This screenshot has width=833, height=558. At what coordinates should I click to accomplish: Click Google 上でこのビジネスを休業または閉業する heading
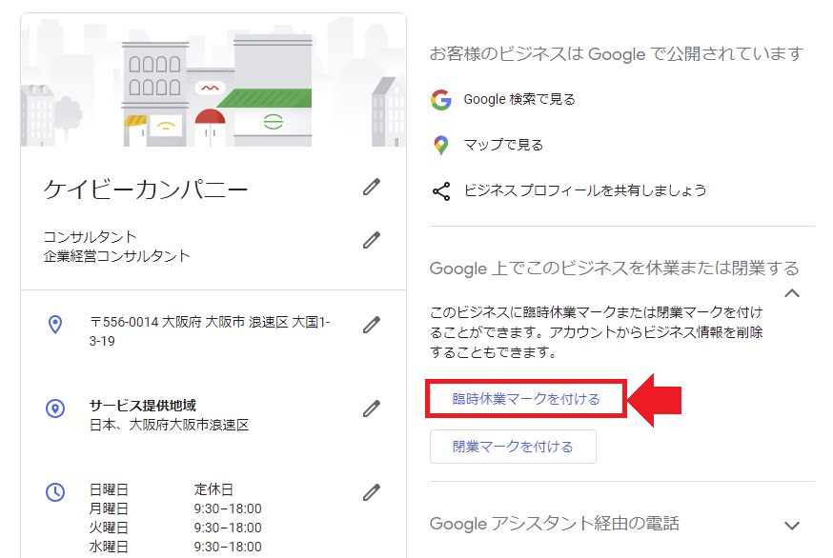614,269
